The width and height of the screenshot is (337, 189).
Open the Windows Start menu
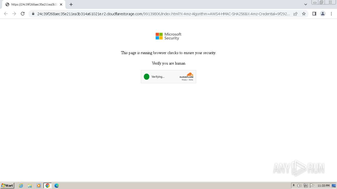coord(7,186)
